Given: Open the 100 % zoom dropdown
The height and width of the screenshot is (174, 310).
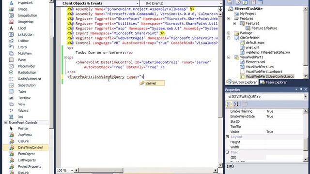Looking at the screenshot, I should click(72, 170).
